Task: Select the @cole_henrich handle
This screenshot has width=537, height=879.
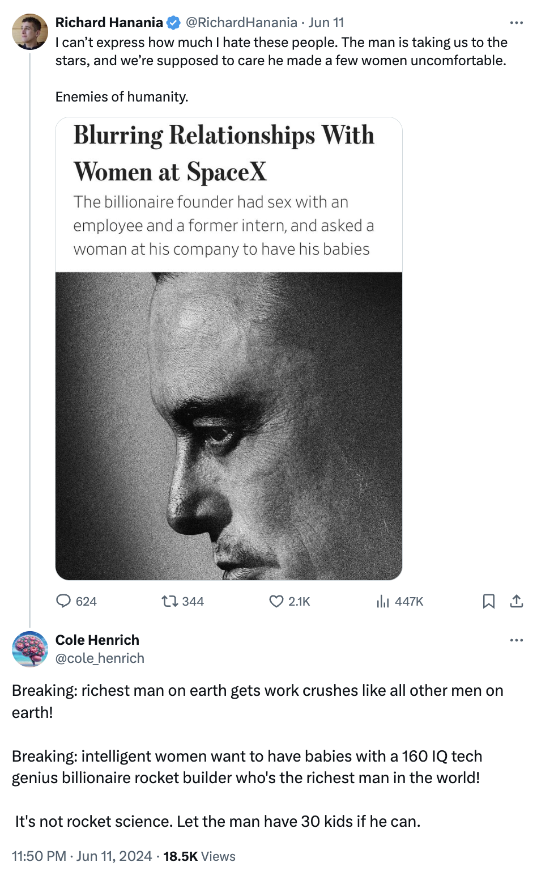Action: (100, 658)
